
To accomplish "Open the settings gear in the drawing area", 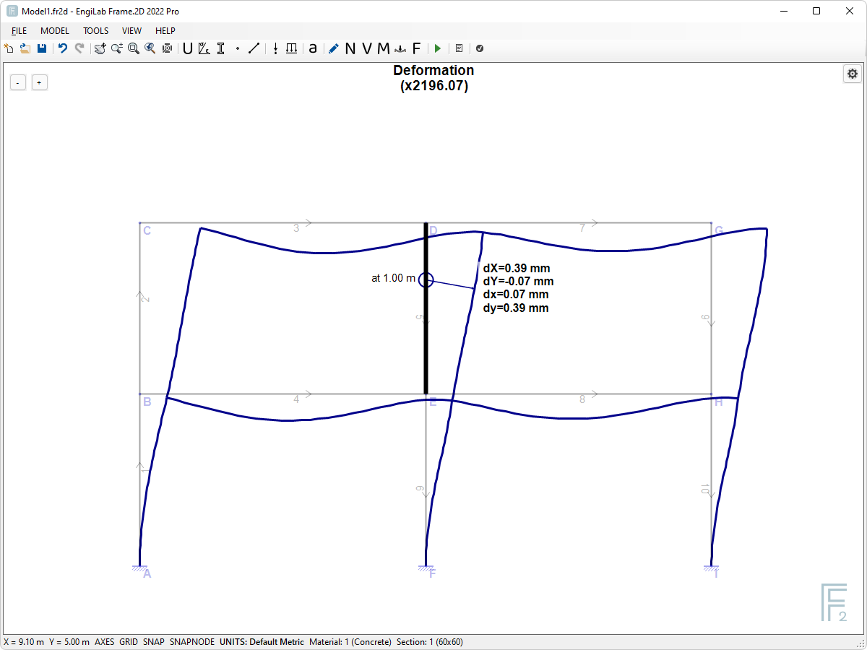I will pos(853,74).
